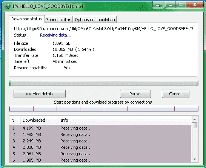This screenshot has height=168, width=206.
Task: Click the N. column header
Action: pyautogui.click(x=15, y=120)
